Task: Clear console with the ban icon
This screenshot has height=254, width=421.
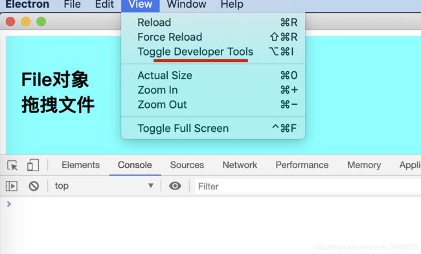Action: (x=34, y=186)
